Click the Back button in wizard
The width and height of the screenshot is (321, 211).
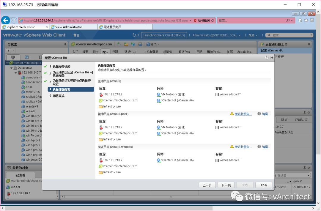(x=207, y=185)
